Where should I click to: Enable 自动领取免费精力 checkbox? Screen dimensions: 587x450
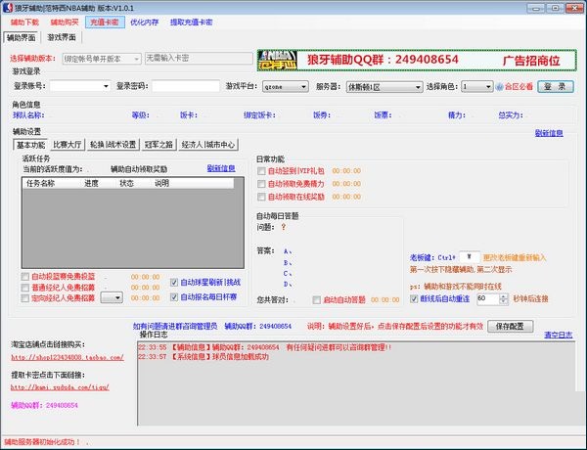pos(261,184)
